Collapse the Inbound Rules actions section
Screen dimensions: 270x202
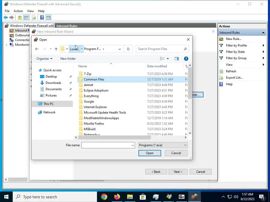coord(263,32)
